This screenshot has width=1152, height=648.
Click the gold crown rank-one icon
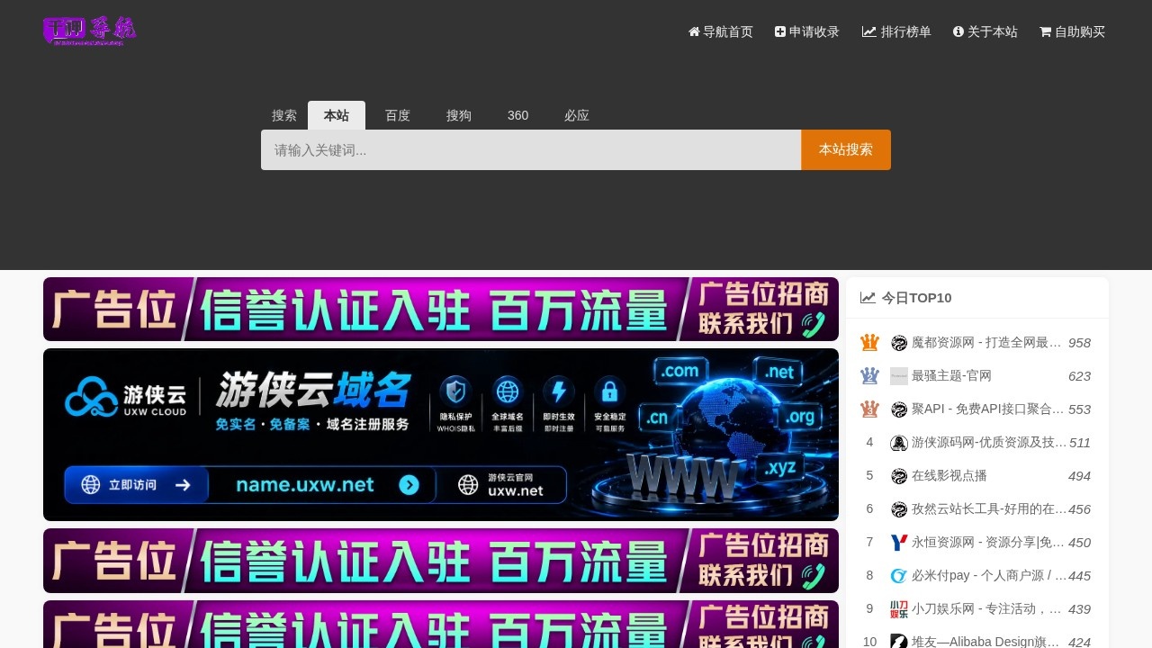click(x=869, y=343)
